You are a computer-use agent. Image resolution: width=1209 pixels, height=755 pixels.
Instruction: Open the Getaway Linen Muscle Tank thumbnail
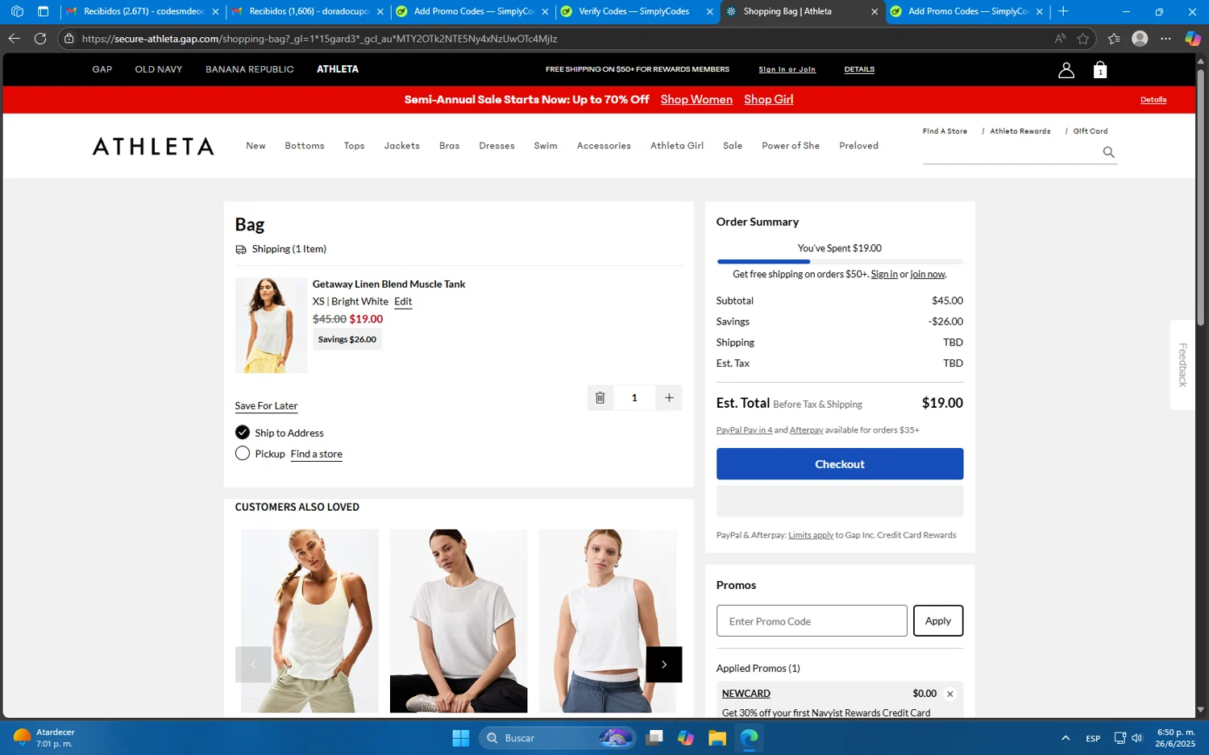point(271,326)
